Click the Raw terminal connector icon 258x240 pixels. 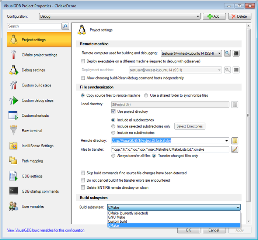tap(14, 130)
